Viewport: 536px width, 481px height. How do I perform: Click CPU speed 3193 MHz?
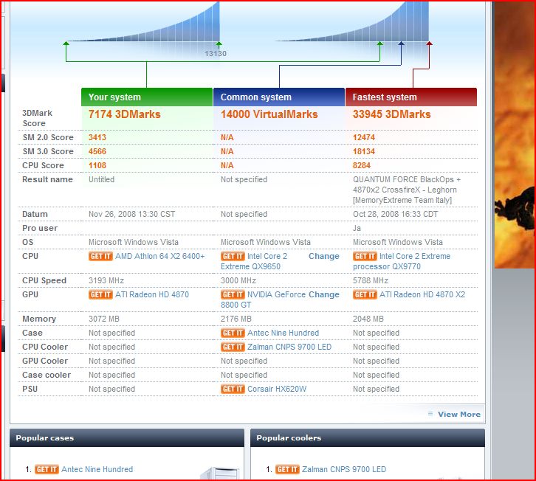pyautogui.click(x=106, y=280)
